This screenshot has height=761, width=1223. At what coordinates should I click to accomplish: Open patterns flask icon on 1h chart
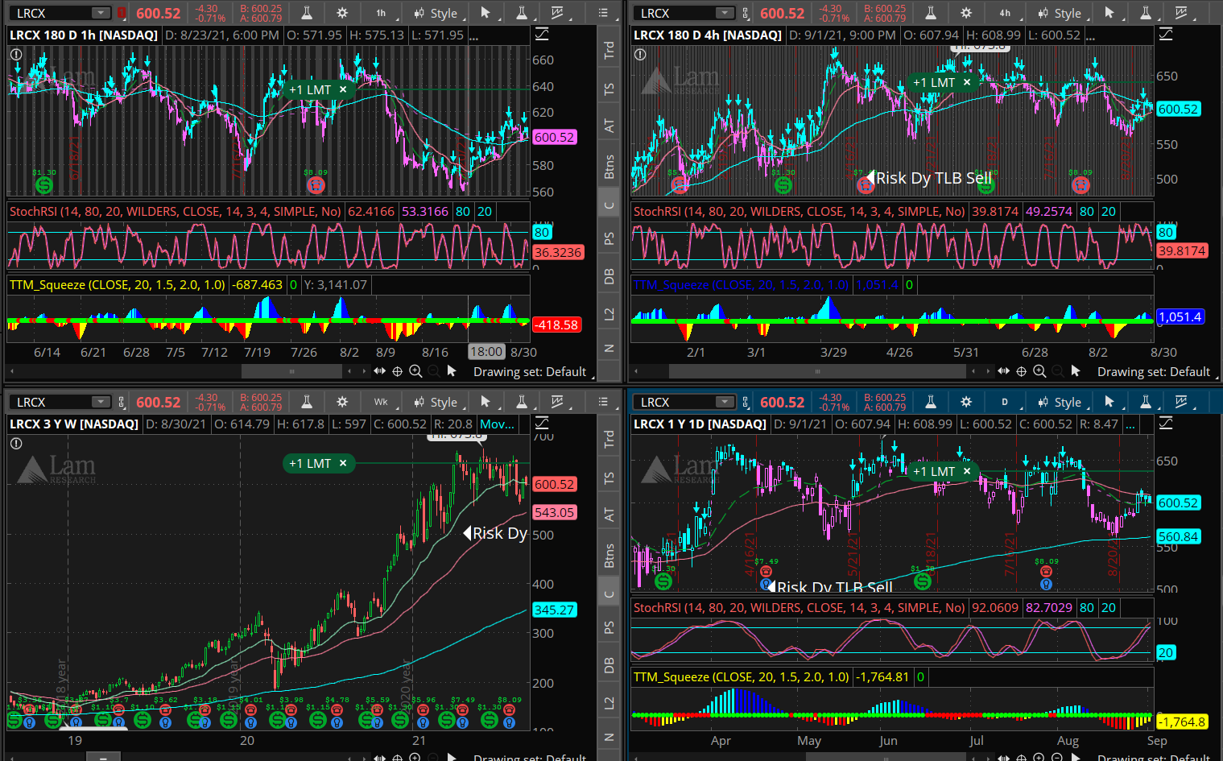(x=521, y=13)
